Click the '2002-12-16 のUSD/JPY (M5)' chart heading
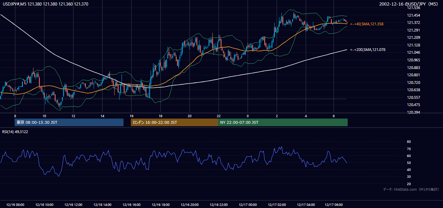The image size is (443, 208). click(x=409, y=4)
